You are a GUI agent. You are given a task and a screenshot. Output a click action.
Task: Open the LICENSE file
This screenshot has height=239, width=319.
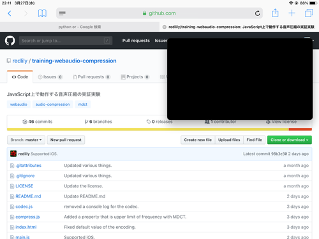pos(24,186)
